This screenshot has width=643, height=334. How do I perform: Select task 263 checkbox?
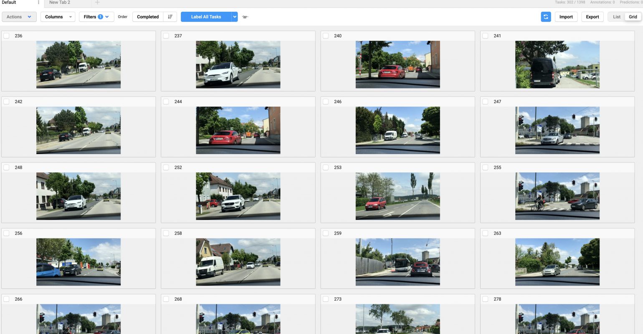[485, 233]
